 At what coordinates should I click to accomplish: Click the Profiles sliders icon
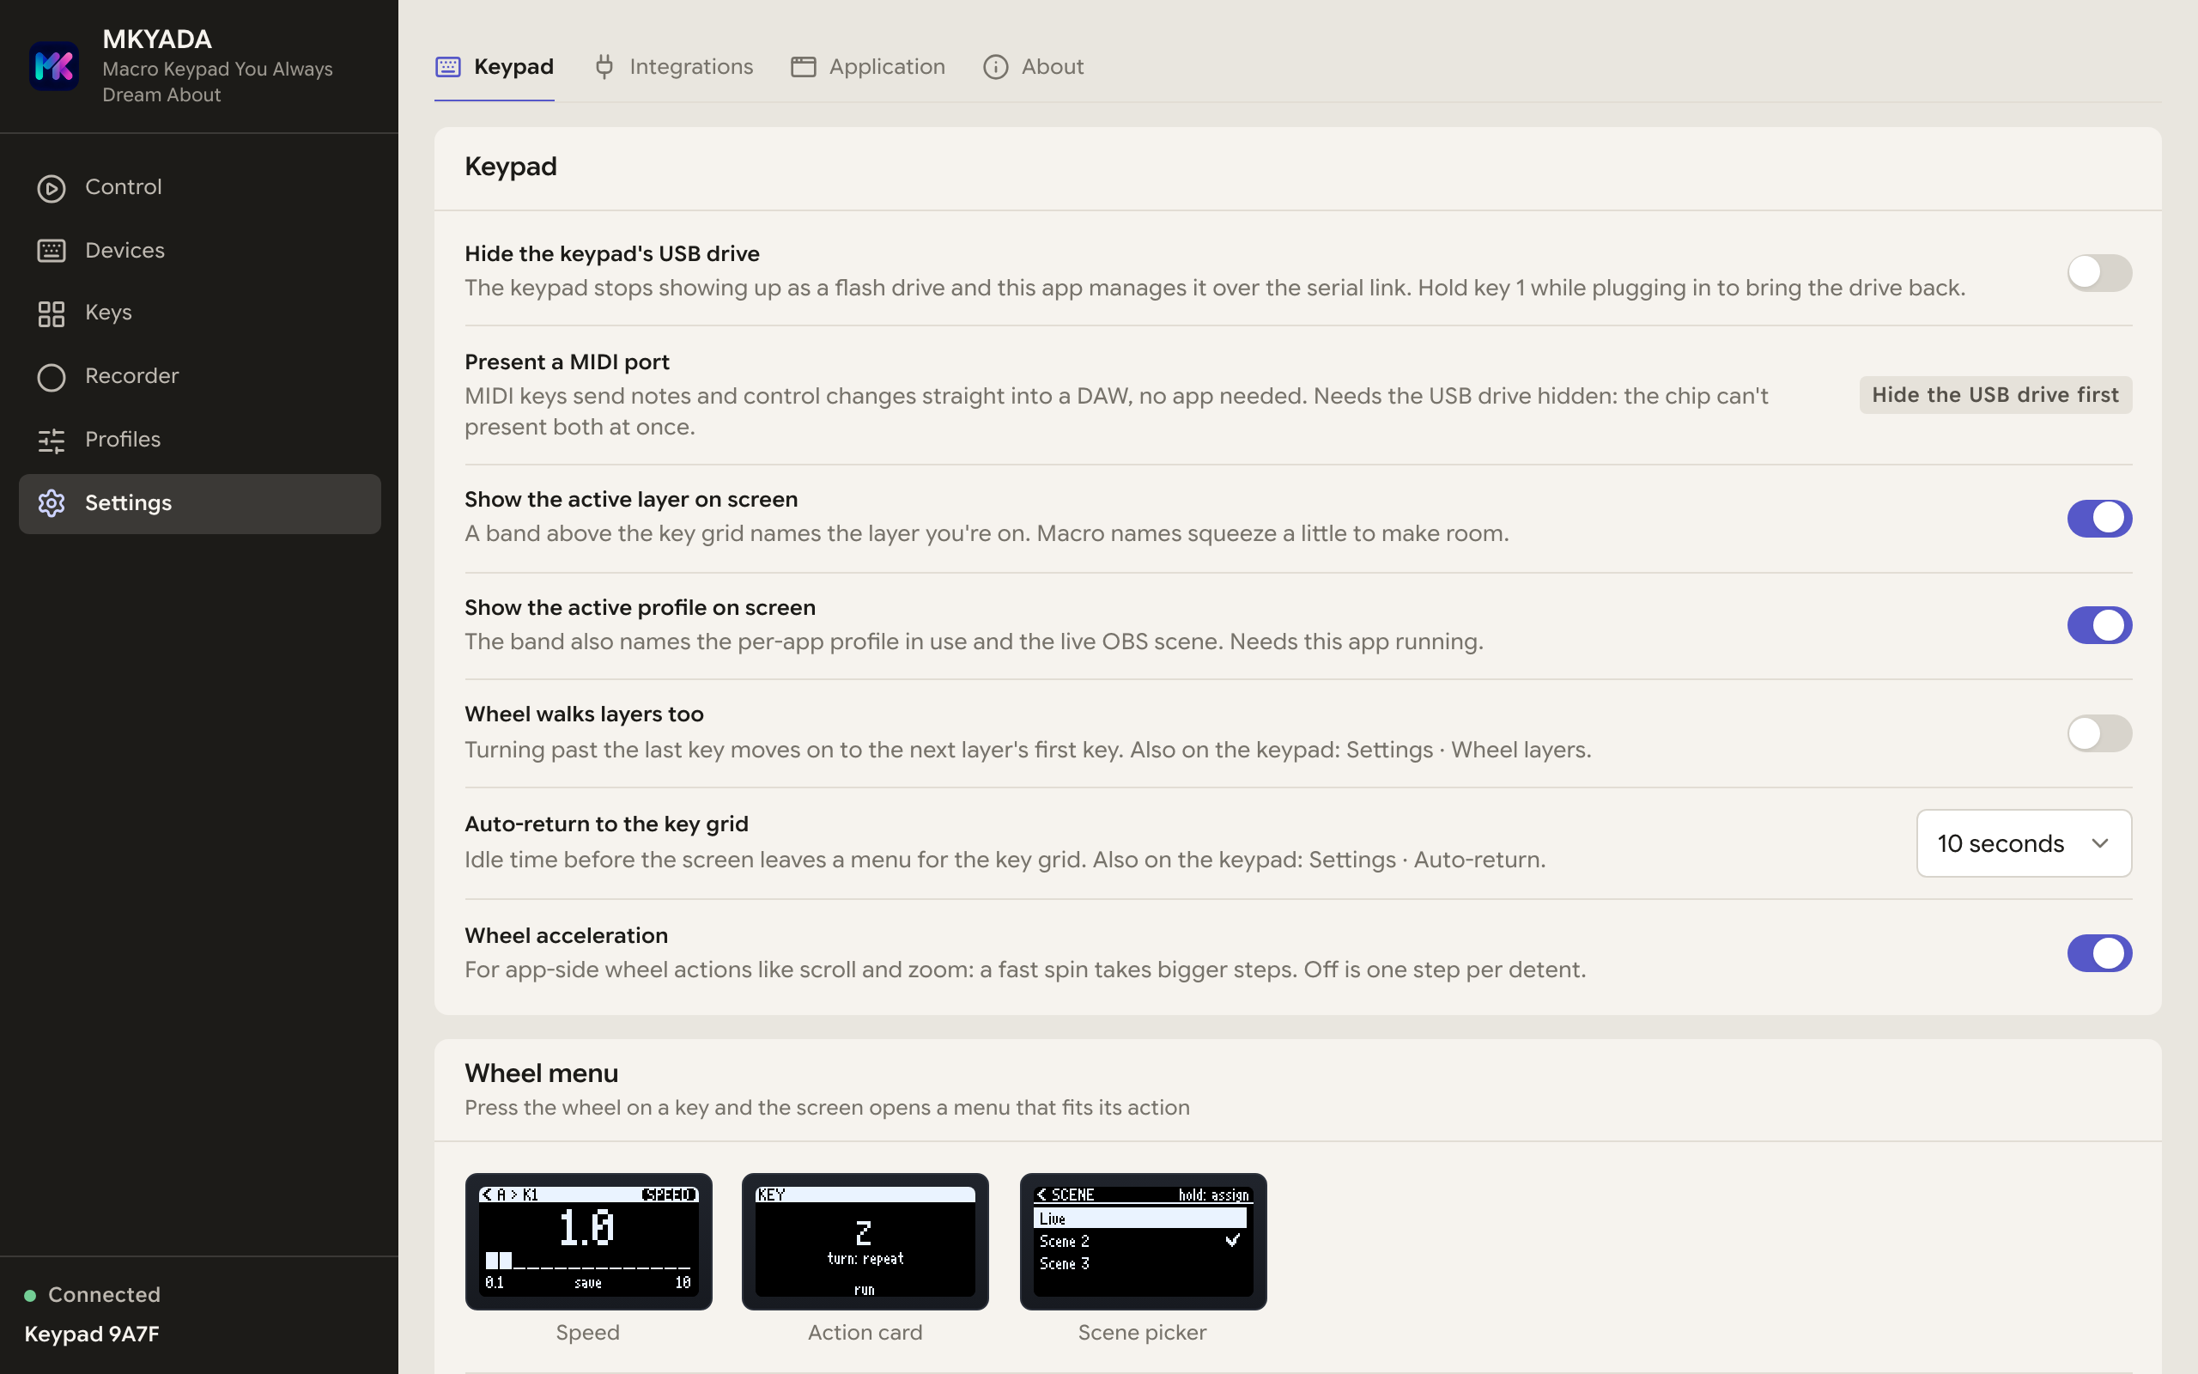[x=51, y=441]
